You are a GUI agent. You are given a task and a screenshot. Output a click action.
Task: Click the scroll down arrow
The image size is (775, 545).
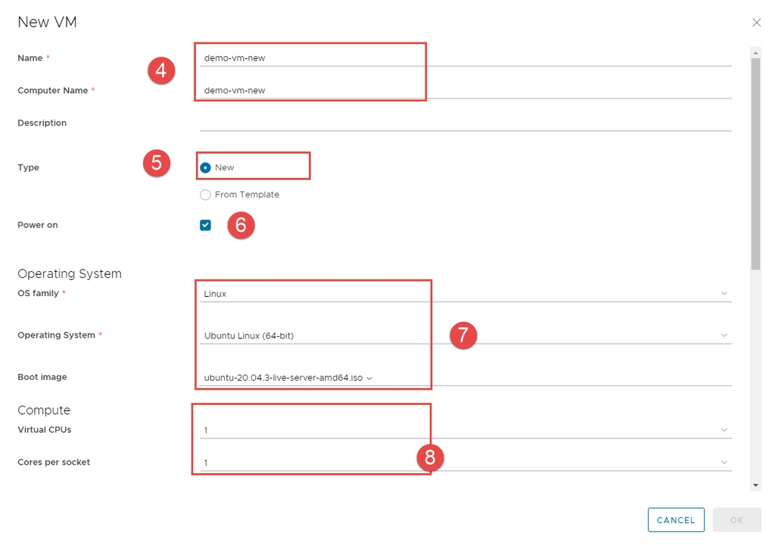(755, 484)
